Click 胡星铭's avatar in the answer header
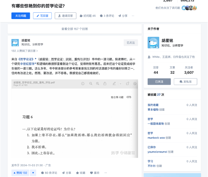The image size is (208, 177). pos(15,43)
